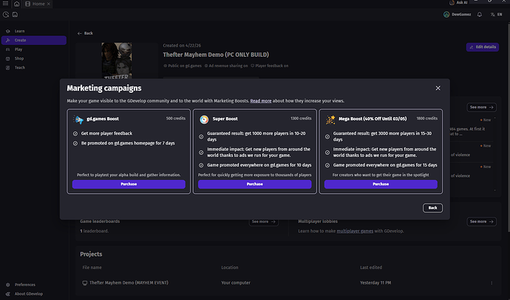
Task: Open the notifications bell
Action: (x=480, y=15)
